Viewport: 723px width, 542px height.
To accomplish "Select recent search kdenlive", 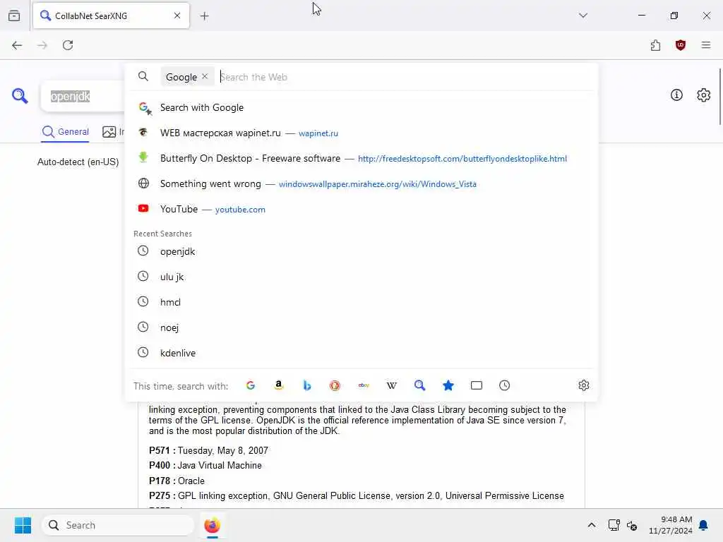I will coord(362,353).
